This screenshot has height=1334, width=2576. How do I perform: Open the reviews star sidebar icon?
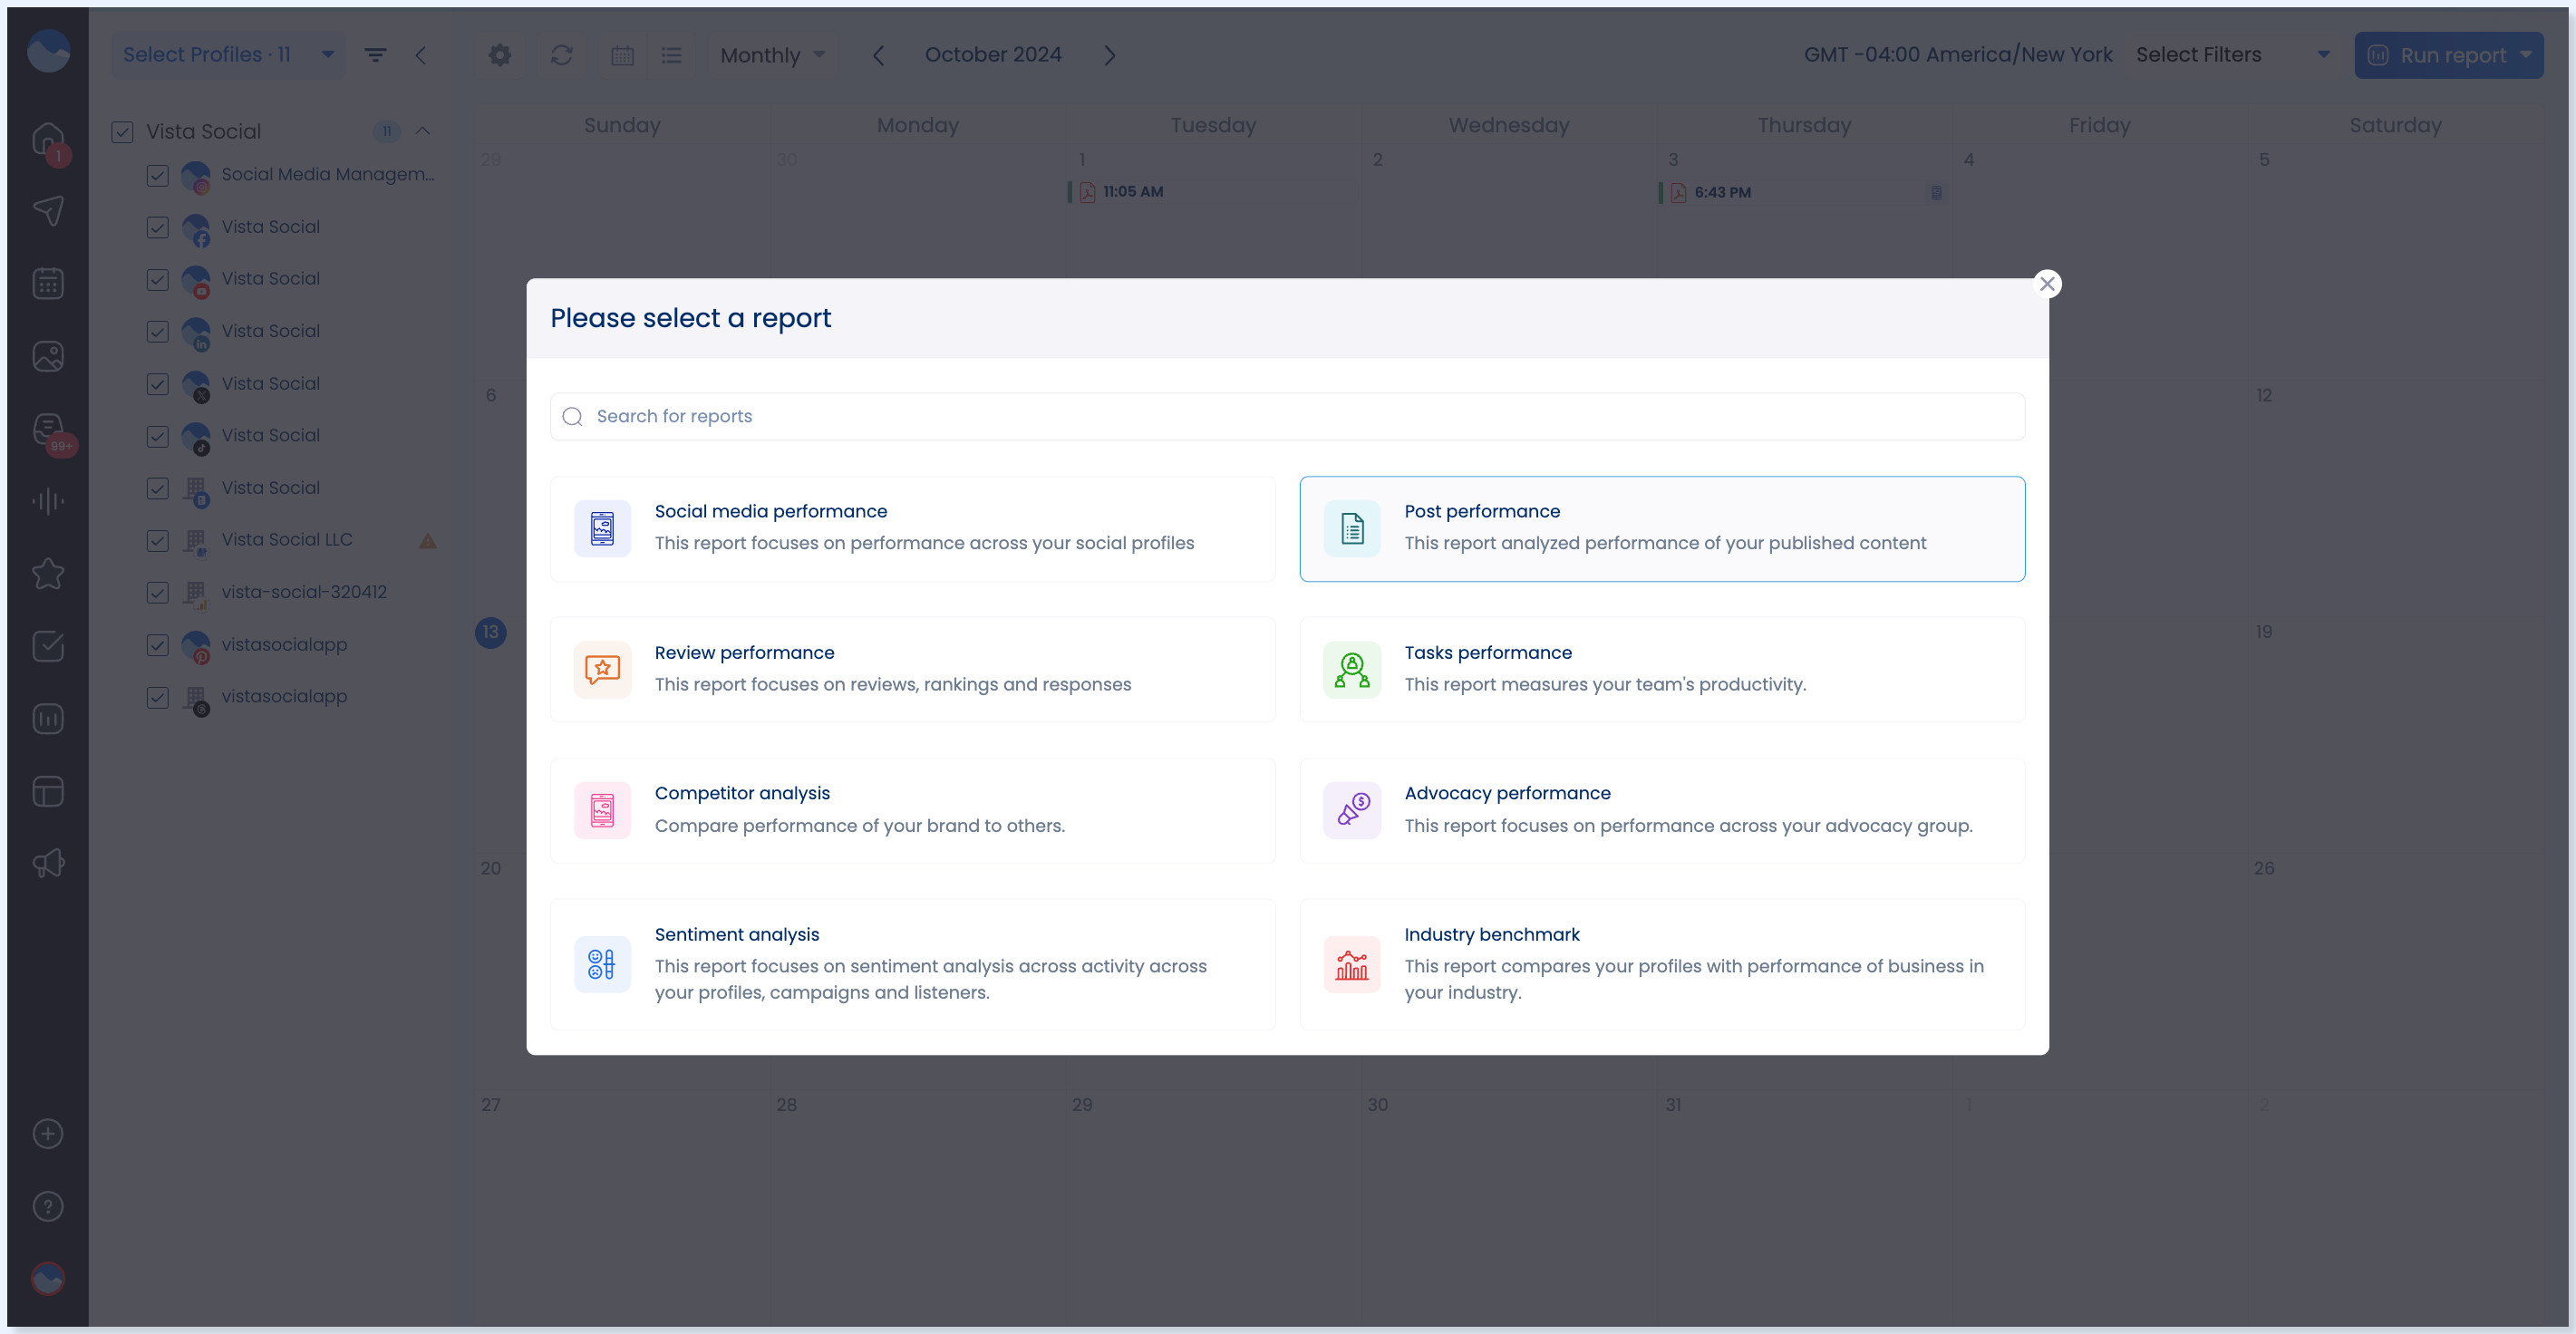coord(48,573)
